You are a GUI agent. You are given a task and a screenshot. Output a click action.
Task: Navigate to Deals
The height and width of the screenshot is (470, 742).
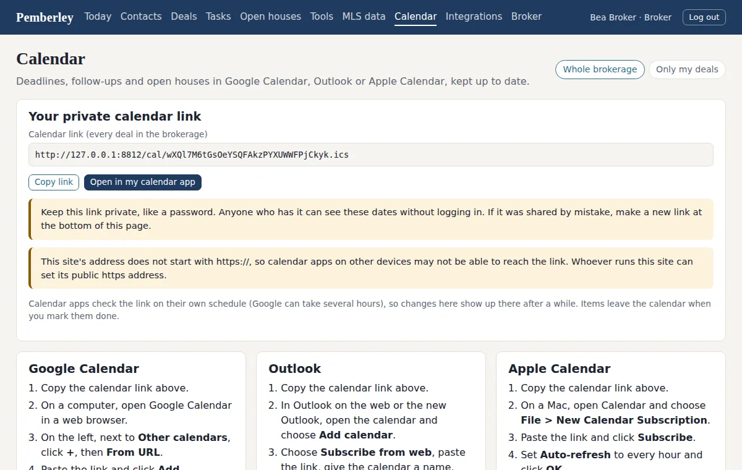[184, 17]
